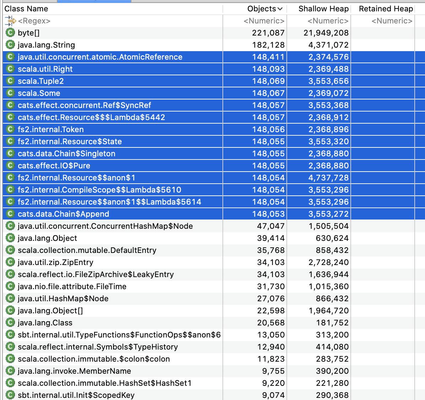Click the cats.effect.IO$Pure class icon
This screenshot has height=400, width=425.
click(x=10, y=166)
